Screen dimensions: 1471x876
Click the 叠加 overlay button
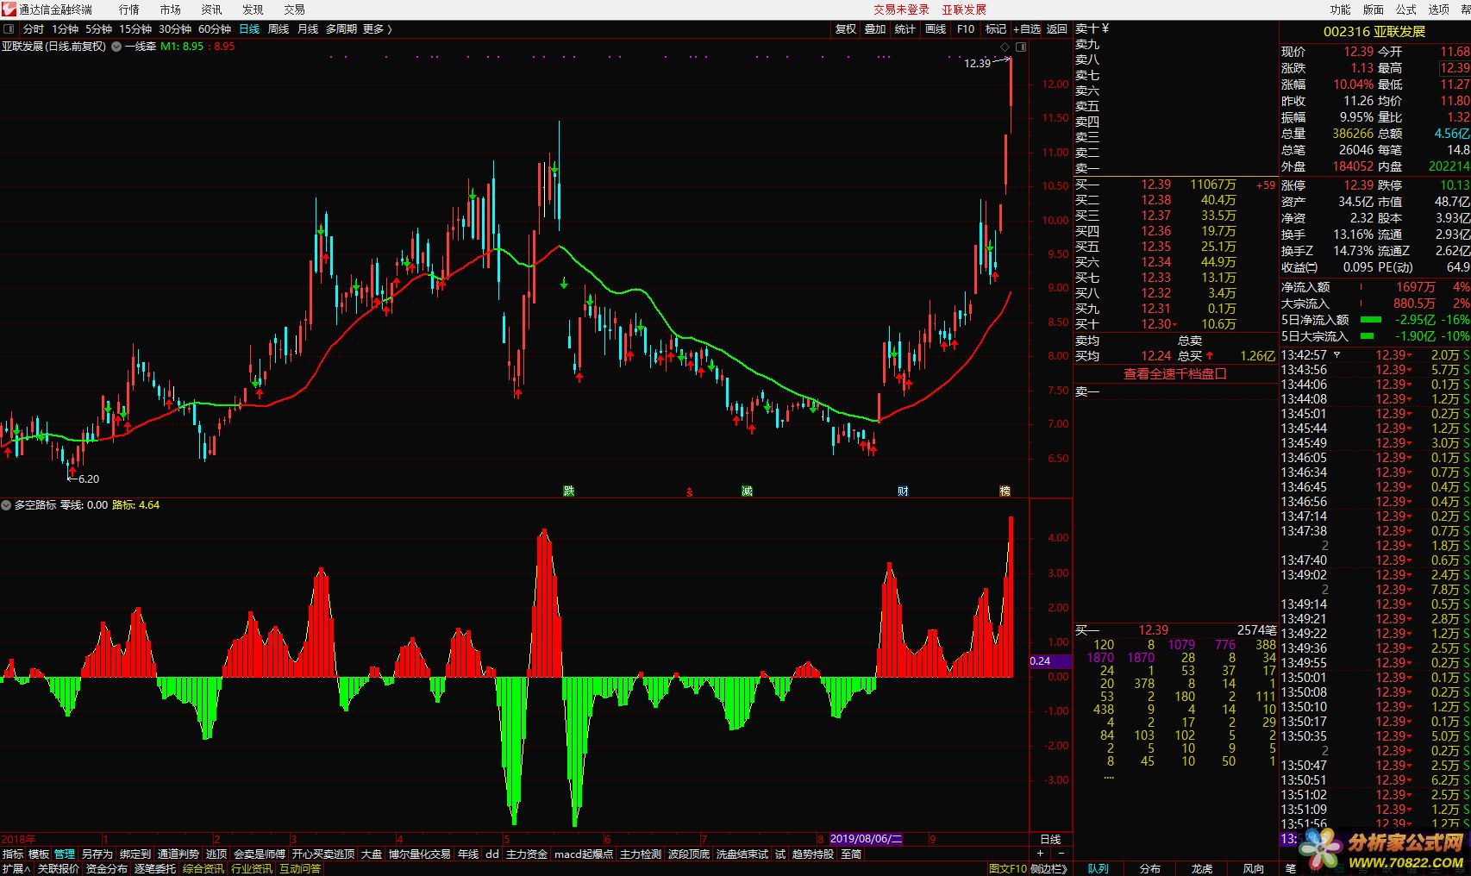tap(875, 29)
